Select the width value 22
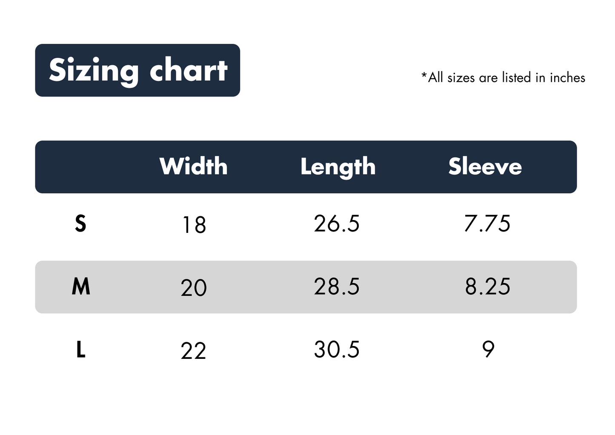This screenshot has width=615, height=435. (x=193, y=351)
